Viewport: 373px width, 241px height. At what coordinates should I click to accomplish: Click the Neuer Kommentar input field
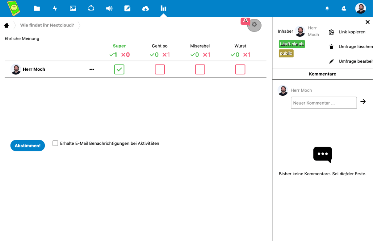[323, 103]
